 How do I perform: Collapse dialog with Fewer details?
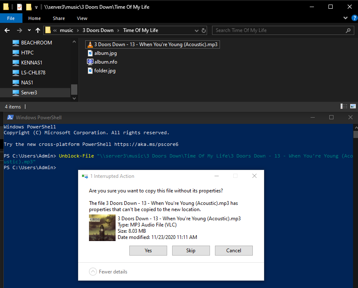tap(108, 271)
